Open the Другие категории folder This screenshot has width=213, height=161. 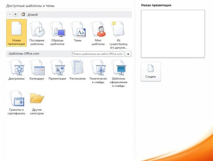point(37,103)
